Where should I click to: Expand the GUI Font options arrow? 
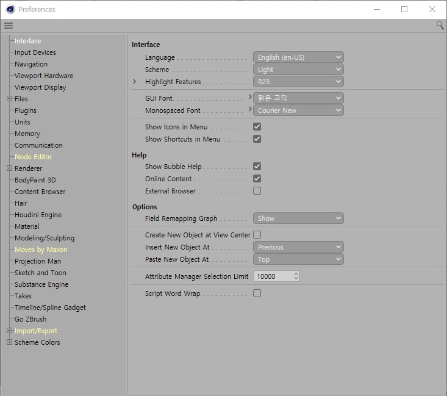(250, 97)
